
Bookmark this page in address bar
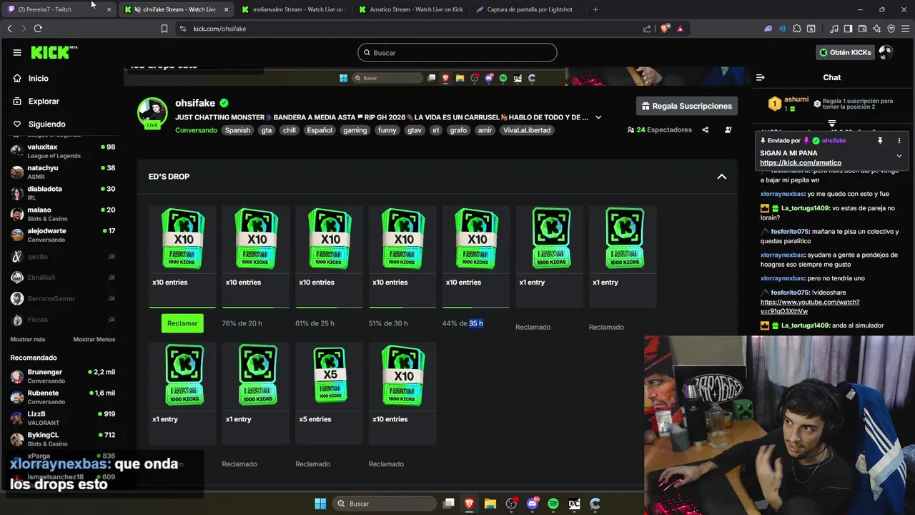pos(164,29)
